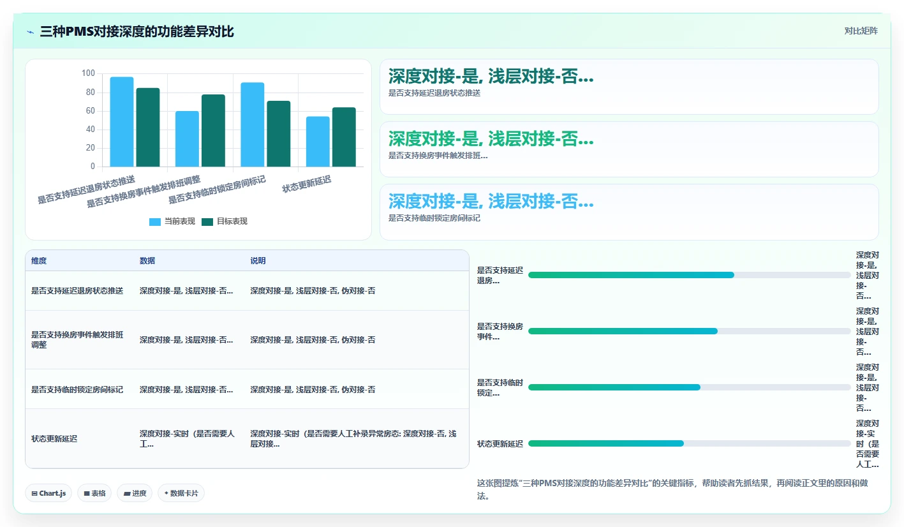
Task: Click the 数据 column header
Action: tap(147, 261)
